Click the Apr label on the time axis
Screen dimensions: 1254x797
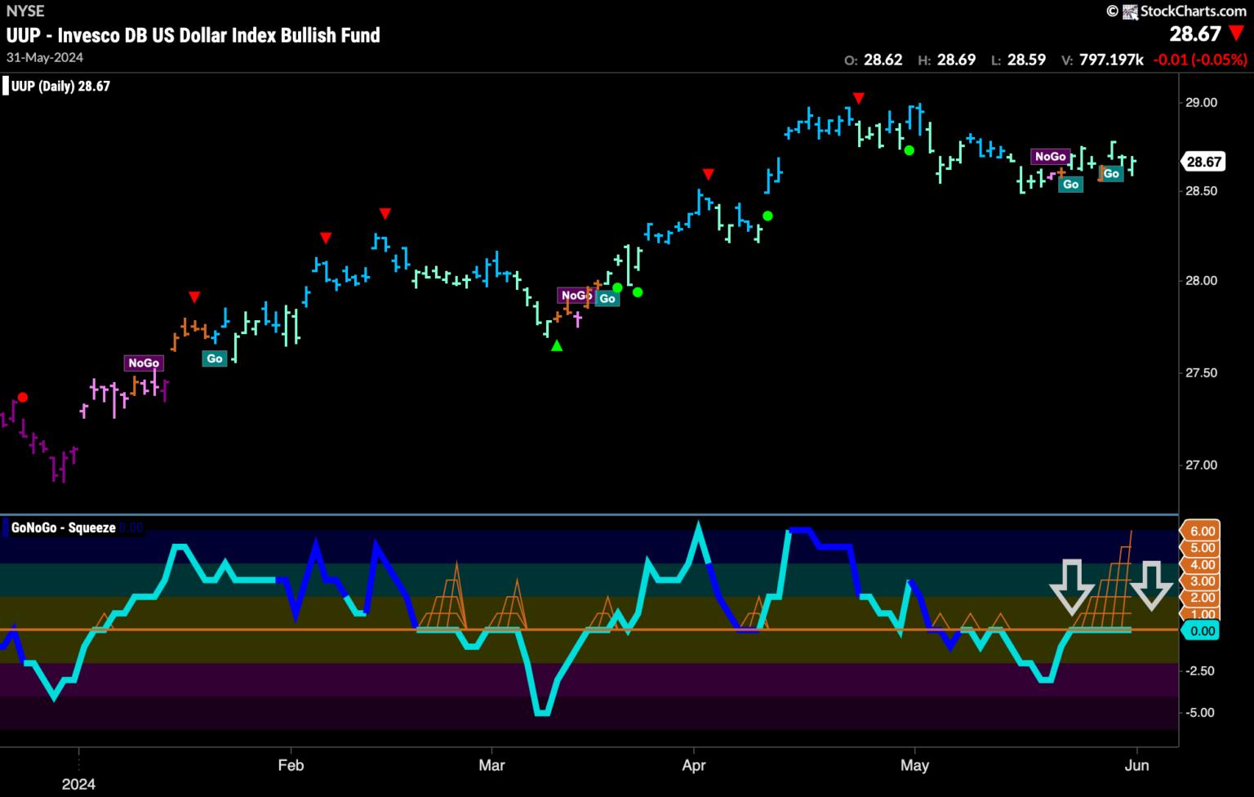(693, 765)
